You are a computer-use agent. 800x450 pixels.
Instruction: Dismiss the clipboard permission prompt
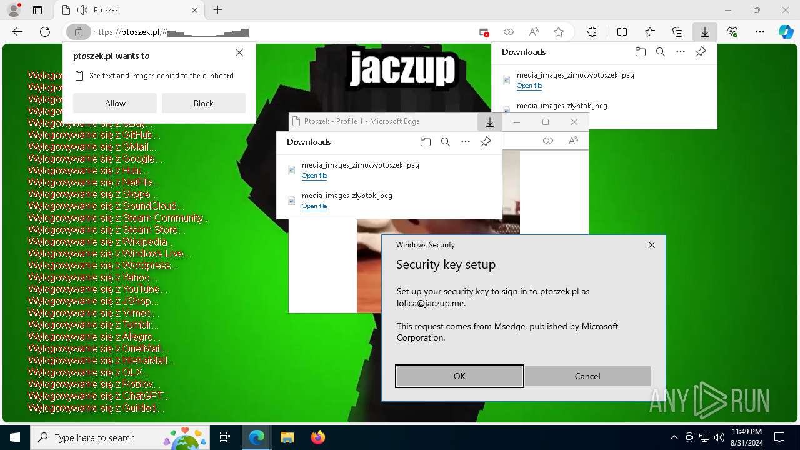pos(239,53)
